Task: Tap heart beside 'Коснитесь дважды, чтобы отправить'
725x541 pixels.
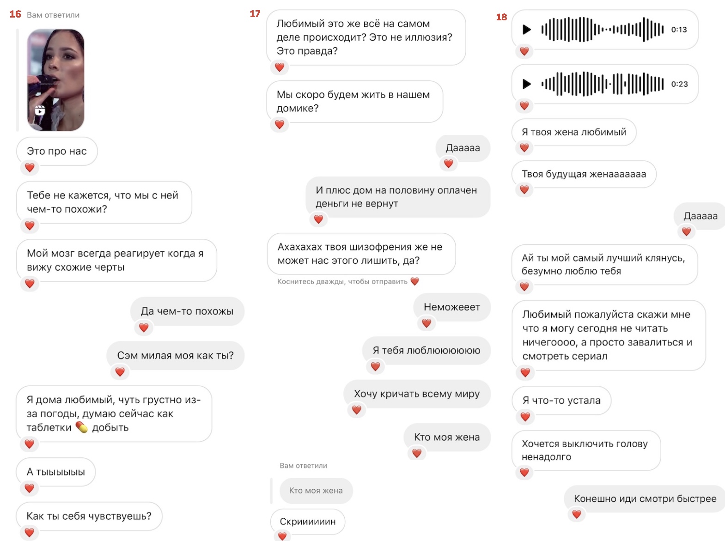Action: 415,281
